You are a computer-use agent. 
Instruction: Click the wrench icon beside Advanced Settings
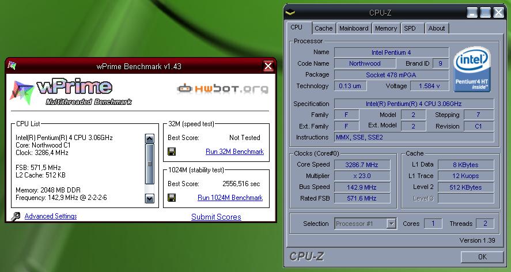pos(16,217)
